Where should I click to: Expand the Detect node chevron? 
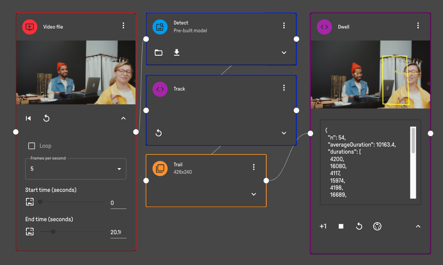tap(284, 53)
